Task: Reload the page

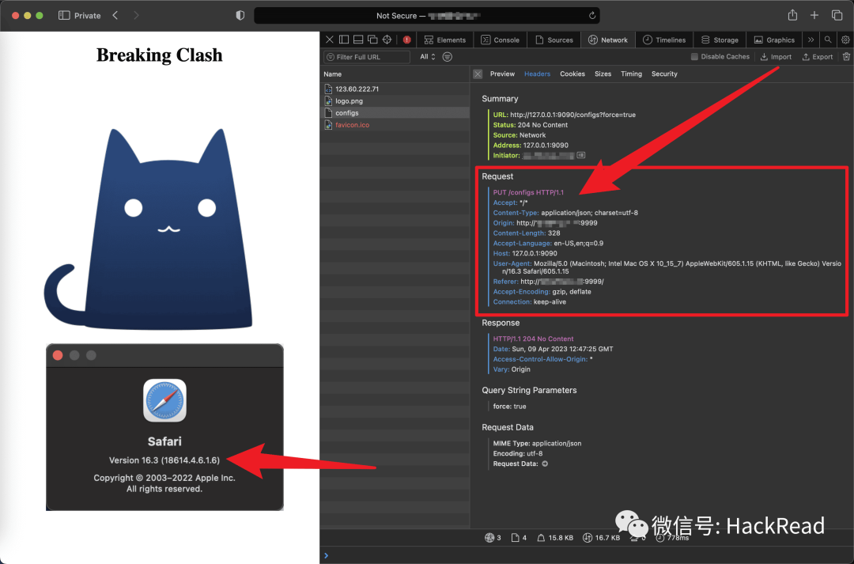Action: [x=592, y=15]
